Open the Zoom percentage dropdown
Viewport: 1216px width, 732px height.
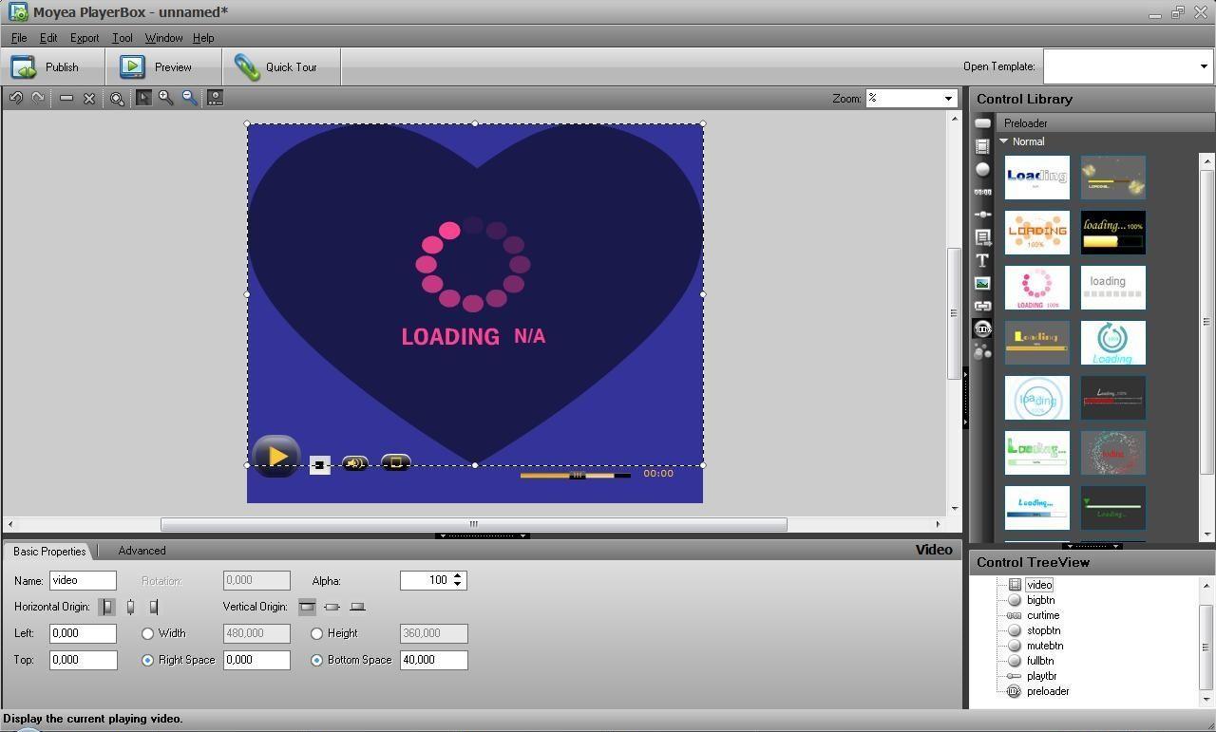tap(947, 99)
